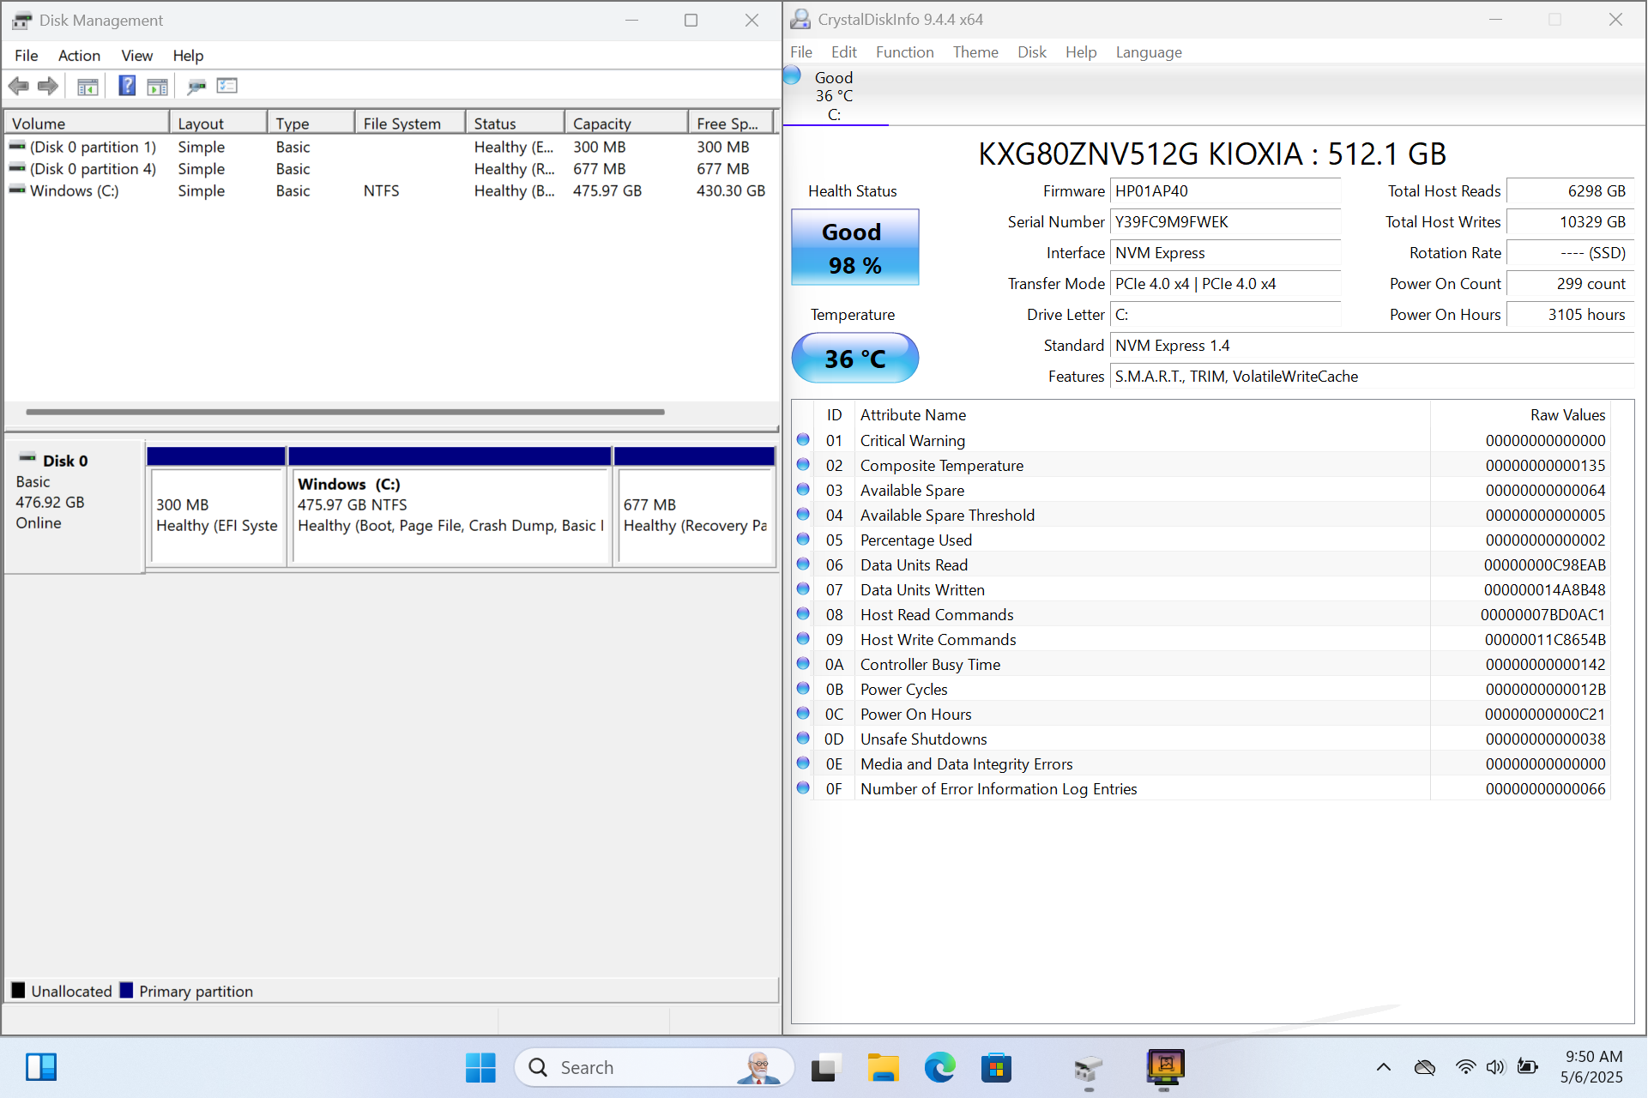Sort by the Volume column header
Viewport: 1648px width, 1098px height.
tap(87, 124)
